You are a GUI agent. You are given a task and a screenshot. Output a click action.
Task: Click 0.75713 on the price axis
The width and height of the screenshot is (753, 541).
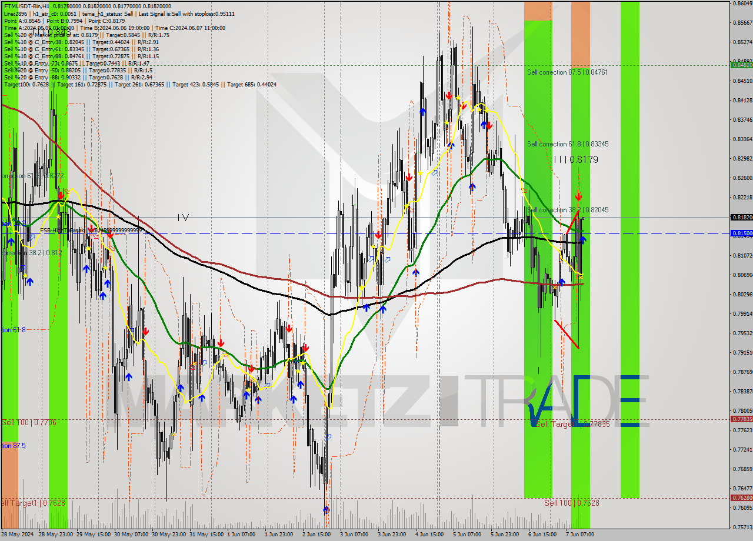pos(742,527)
